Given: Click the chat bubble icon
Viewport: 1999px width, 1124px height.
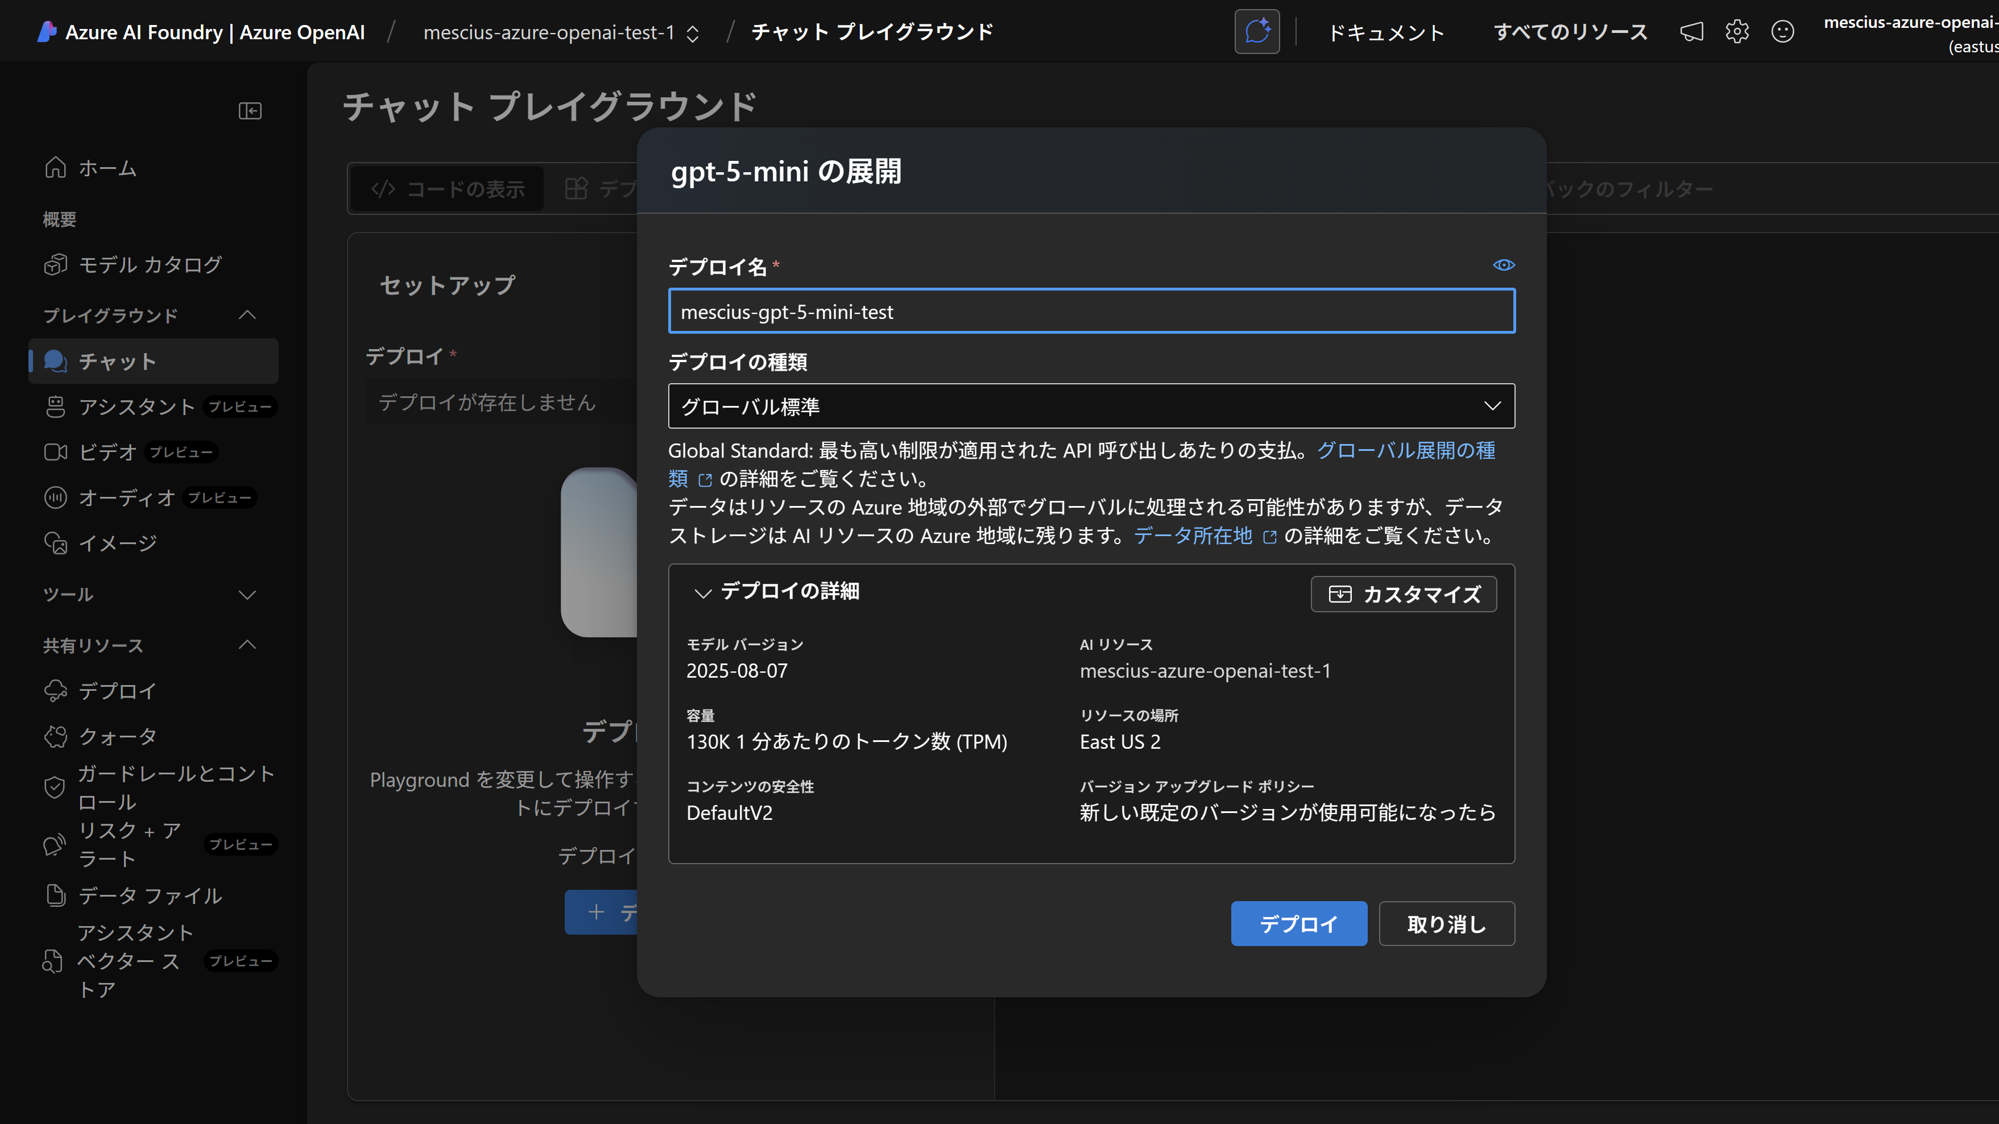Looking at the screenshot, I should (55, 360).
